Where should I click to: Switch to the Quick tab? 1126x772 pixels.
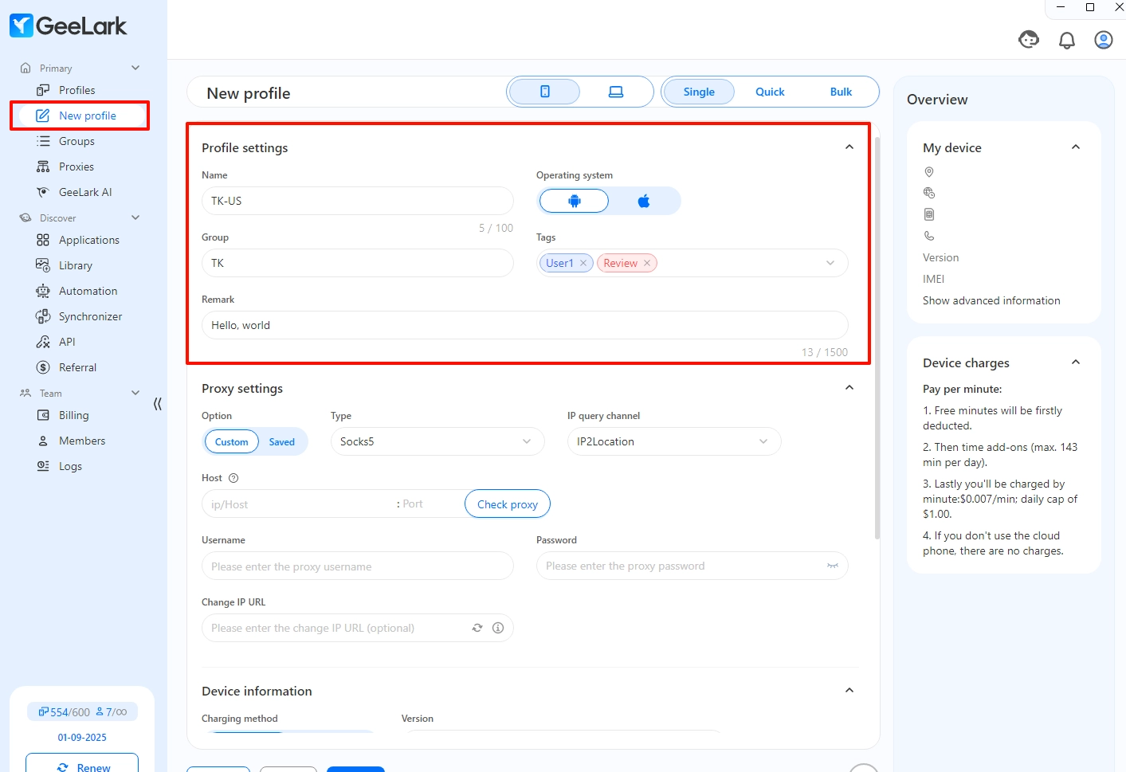pos(770,92)
